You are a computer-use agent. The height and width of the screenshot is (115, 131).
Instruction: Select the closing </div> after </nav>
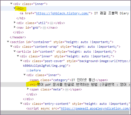(18, 32)
